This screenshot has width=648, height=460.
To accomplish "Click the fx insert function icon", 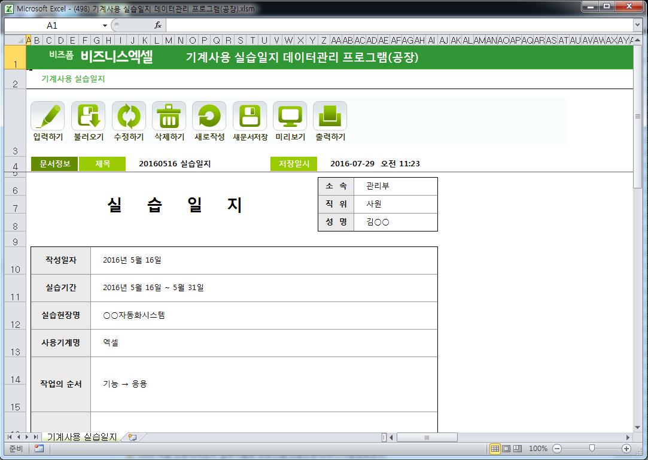I will (158, 25).
